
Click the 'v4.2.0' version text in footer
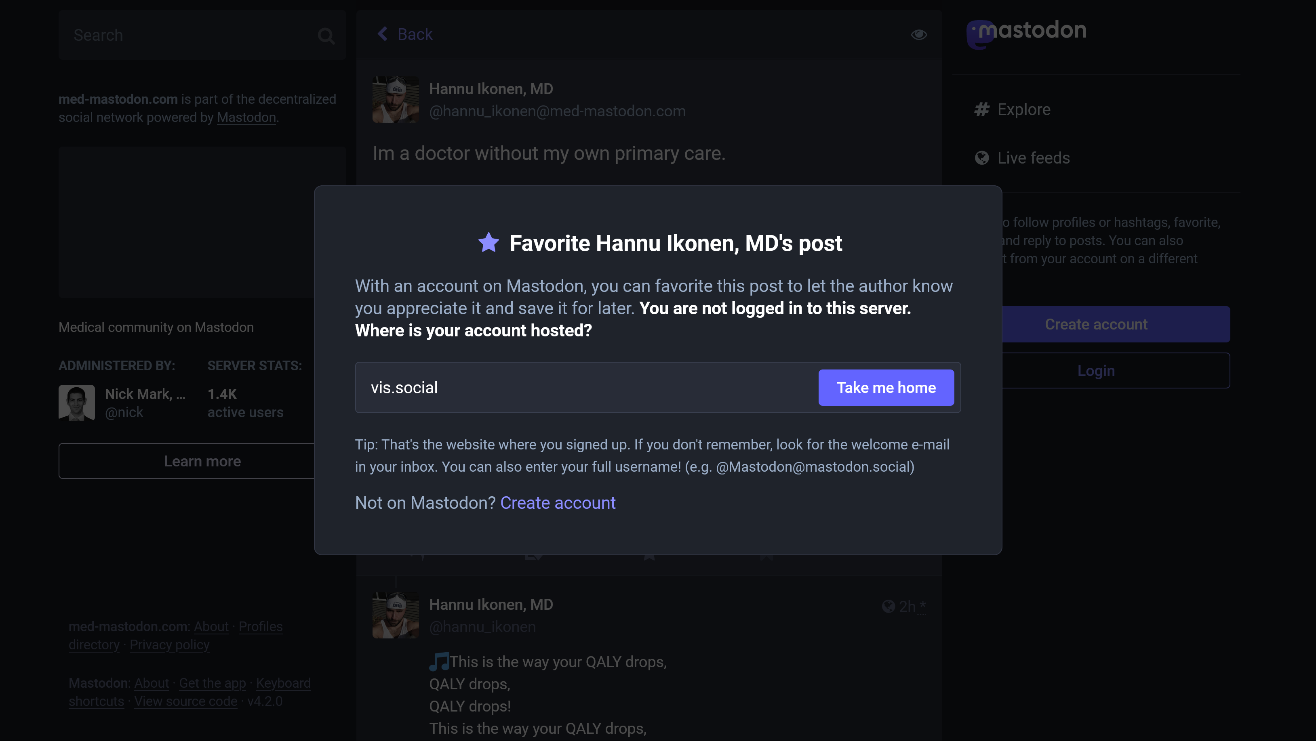click(x=265, y=701)
